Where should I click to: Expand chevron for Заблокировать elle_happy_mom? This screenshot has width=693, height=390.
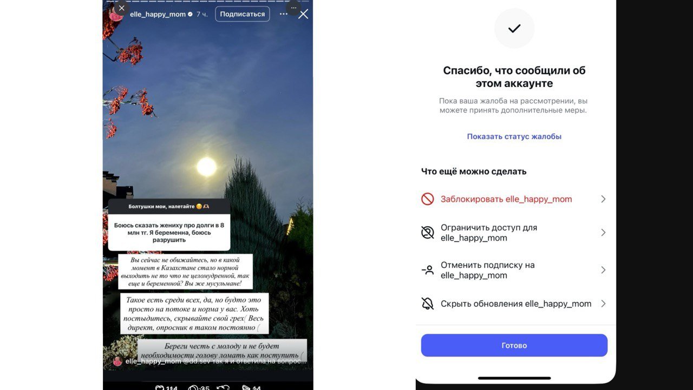point(603,199)
